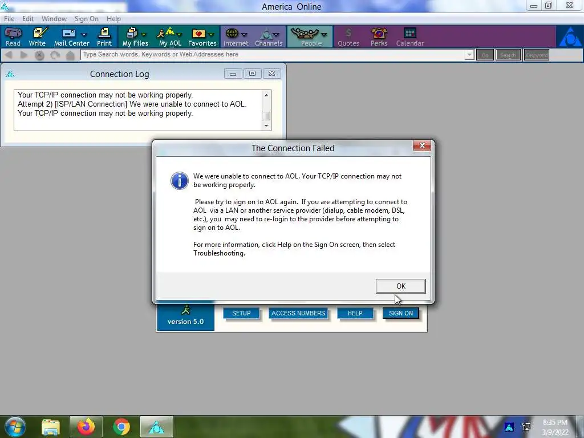
Task: Click the Connection Log window system icon
Action: pyautogui.click(x=10, y=74)
